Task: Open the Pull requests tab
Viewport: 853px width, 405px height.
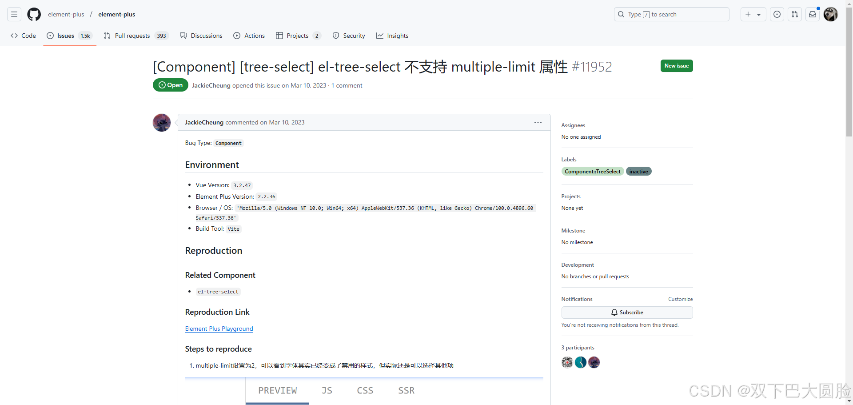Action: pos(132,36)
